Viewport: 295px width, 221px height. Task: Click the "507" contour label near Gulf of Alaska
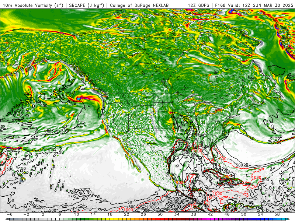point(72,81)
